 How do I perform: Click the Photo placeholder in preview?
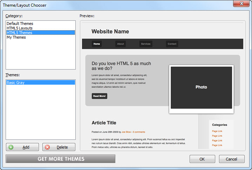(x=201, y=87)
